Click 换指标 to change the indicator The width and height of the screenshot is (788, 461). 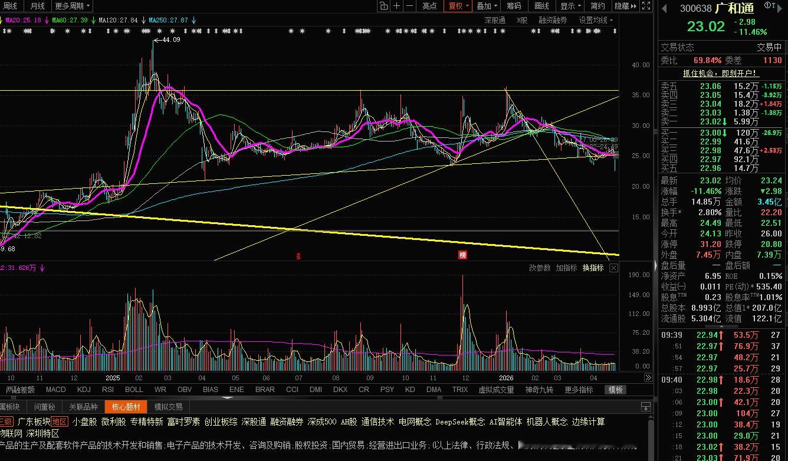(593, 268)
